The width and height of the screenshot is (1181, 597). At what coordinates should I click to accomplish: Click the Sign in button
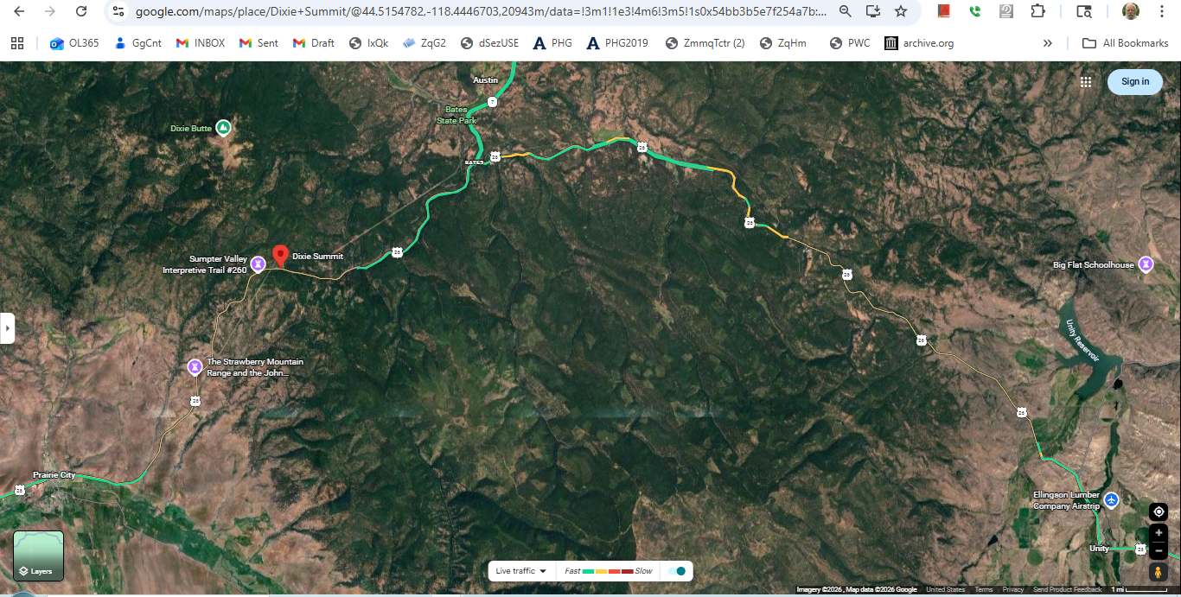point(1134,82)
